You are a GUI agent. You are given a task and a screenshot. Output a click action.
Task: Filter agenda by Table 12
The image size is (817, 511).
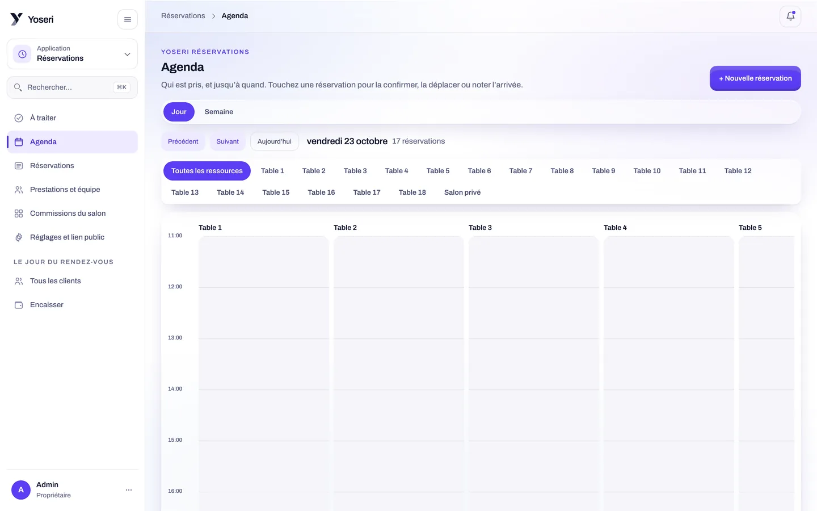click(x=738, y=171)
